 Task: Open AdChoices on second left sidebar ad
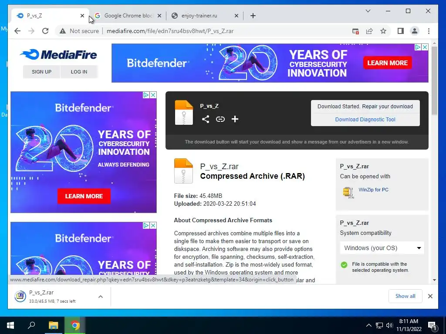point(146,225)
